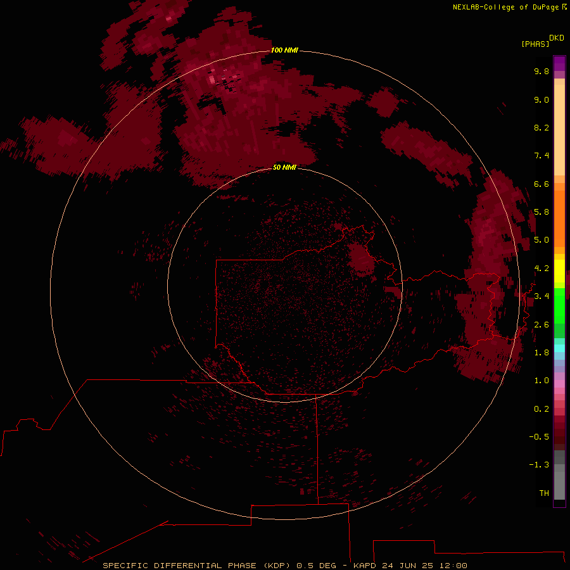Click SPECIFIC DIFFERENTIAL PHASE (KDP) product title
This screenshot has height=570, width=570.
[196, 566]
